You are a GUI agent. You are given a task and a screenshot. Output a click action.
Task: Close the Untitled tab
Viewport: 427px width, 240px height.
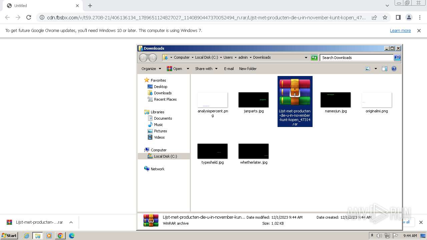point(77,6)
